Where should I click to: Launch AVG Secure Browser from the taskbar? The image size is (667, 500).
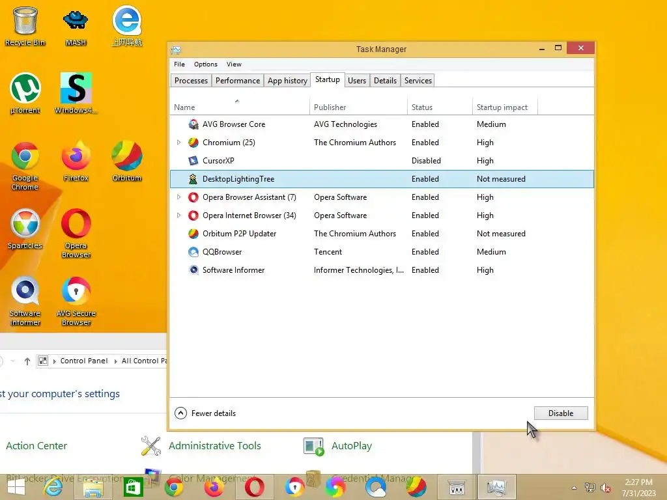[294, 487]
